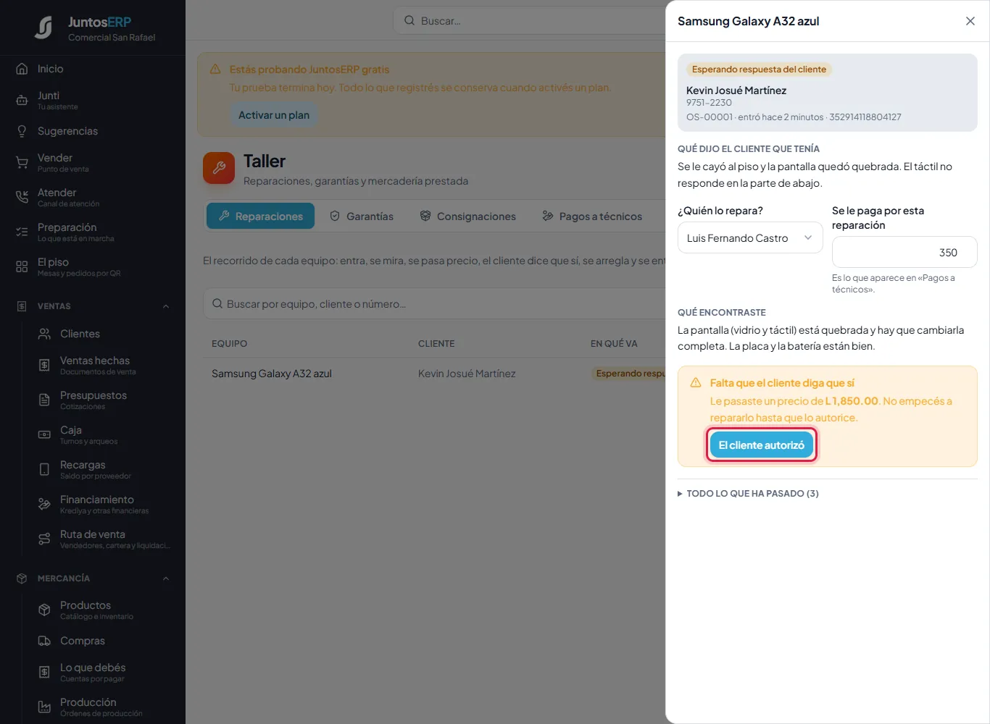Click the EQUIPO column header
990x724 pixels.
(x=229, y=343)
